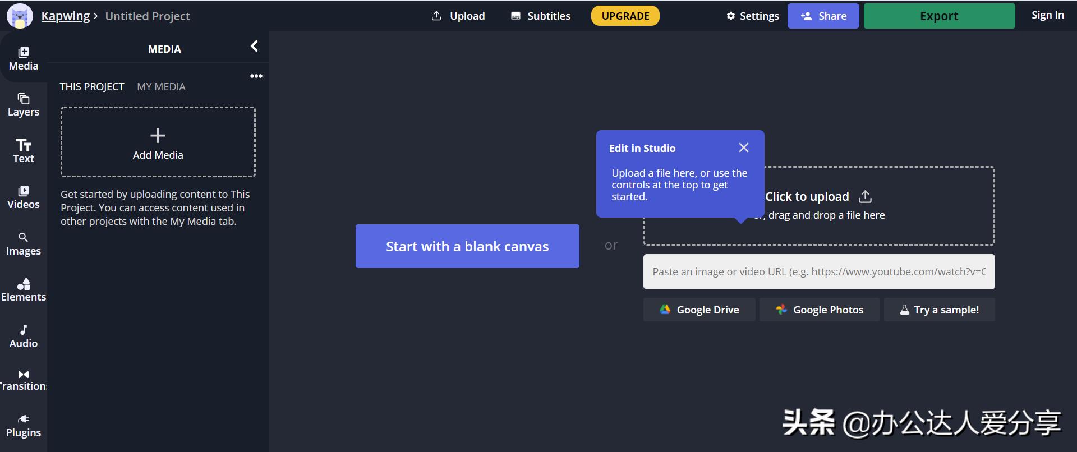Collapse the Media panel with chevron
Viewport: 1077px width, 452px height.
[254, 47]
